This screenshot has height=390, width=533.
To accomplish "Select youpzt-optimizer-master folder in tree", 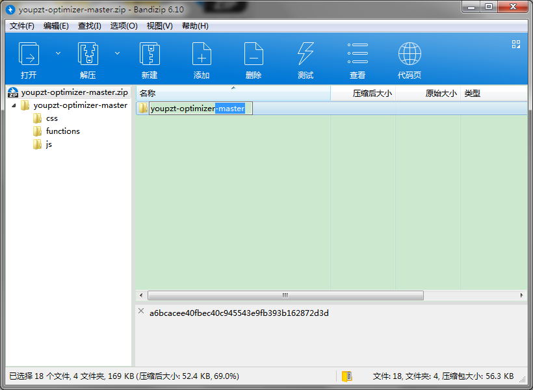I will tap(80, 105).
